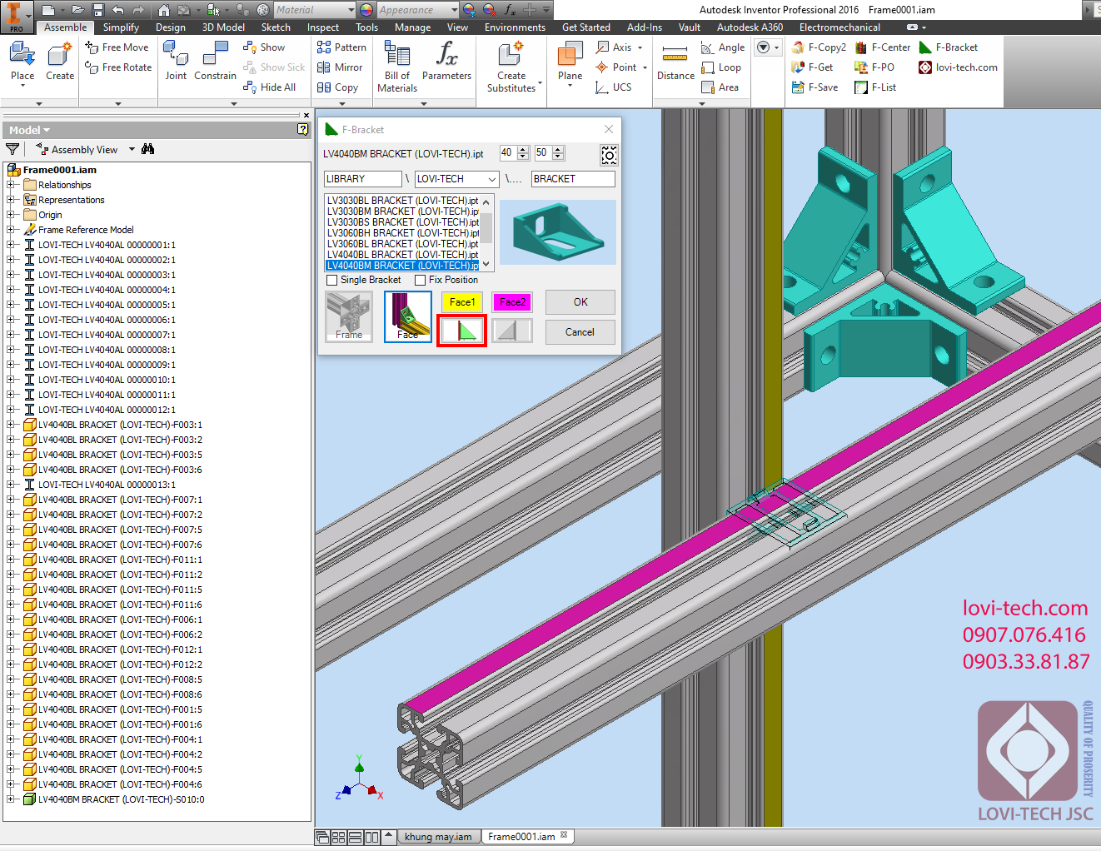The image size is (1101, 851).
Task: Click the UCS tool
Action: 614,87
